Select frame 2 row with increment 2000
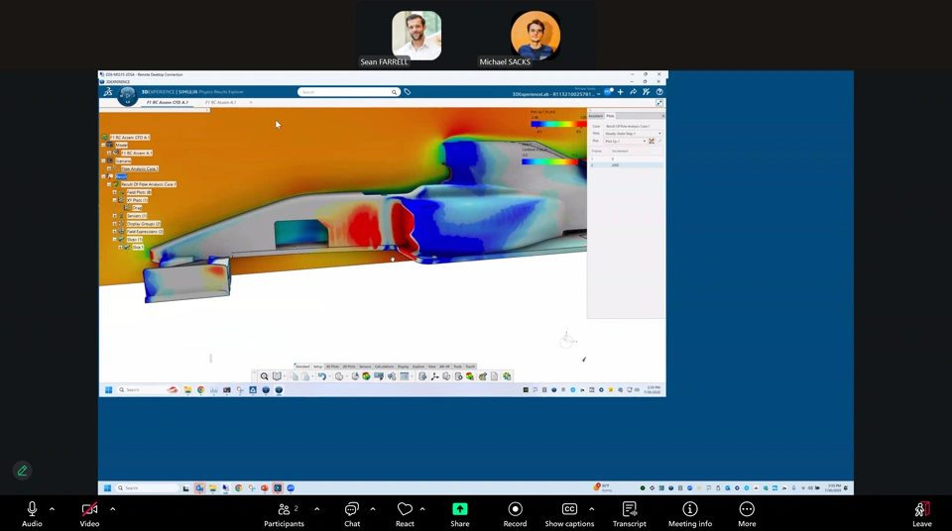The image size is (952, 531). pos(626,165)
